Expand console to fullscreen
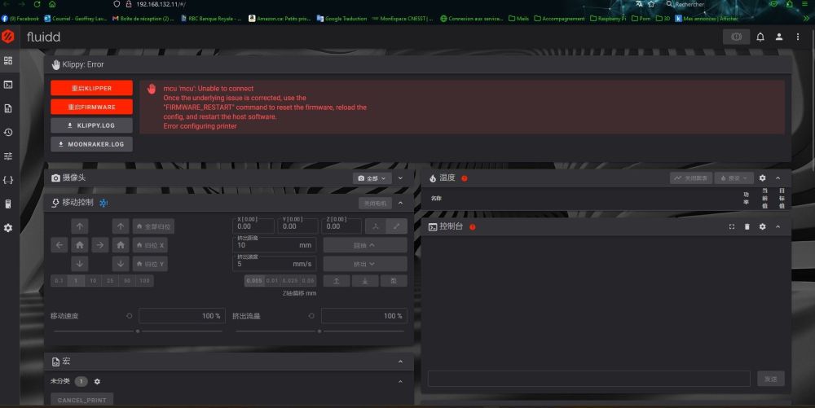This screenshot has width=815, height=408. 731,227
